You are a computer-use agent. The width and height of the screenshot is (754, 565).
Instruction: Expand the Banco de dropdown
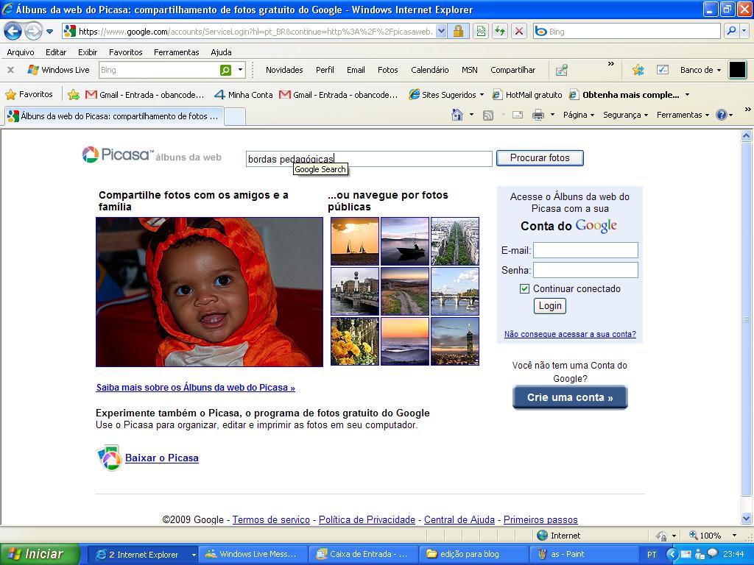719,70
